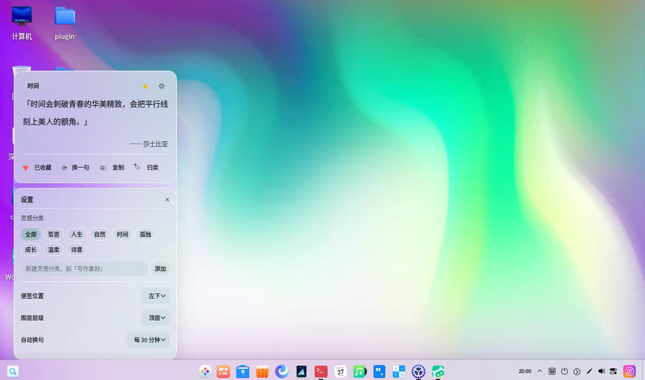This screenshot has width=645, height=380.
Task: Select the 自然 category chip
Action: click(x=100, y=234)
